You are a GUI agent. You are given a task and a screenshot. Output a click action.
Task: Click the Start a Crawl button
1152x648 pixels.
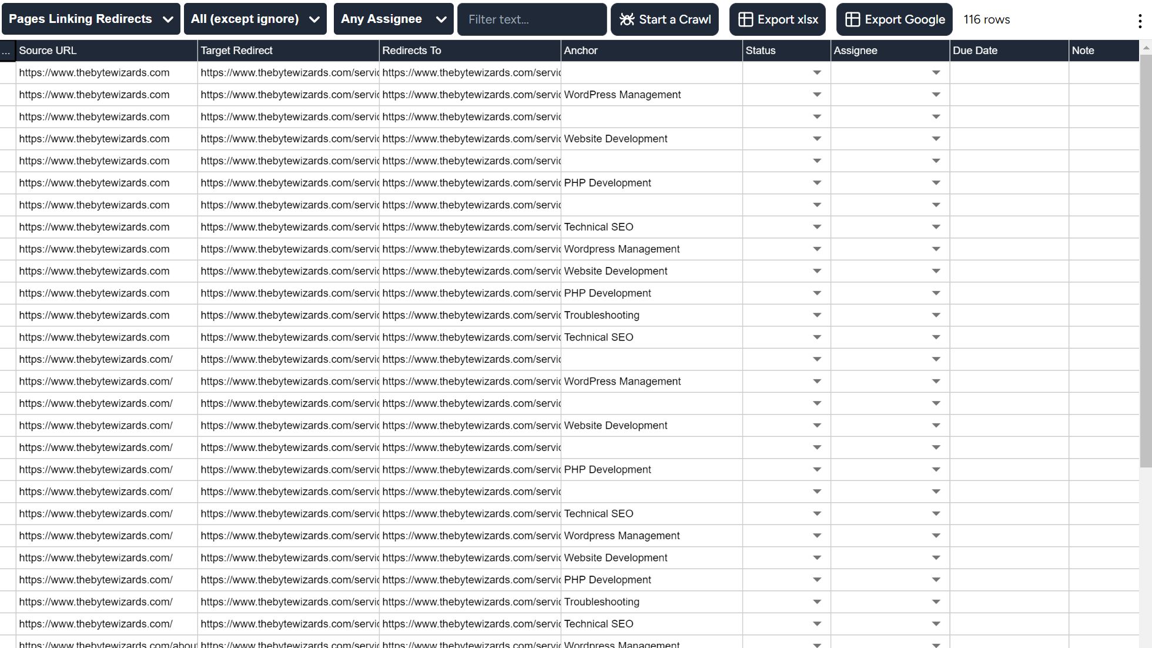coord(664,19)
